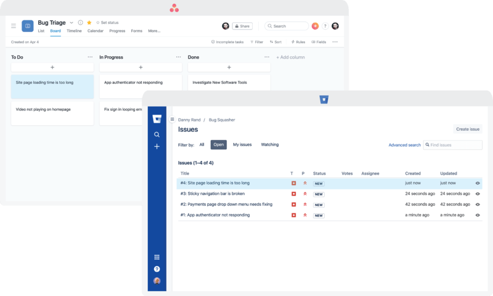The image size is (493, 296).
Task: Toggle watching eye for issue #3
Action: click(x=478, y=194)
